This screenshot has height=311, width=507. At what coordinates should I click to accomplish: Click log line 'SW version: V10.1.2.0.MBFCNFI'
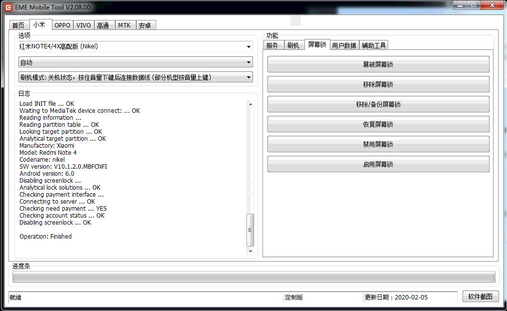pos(63,167)
